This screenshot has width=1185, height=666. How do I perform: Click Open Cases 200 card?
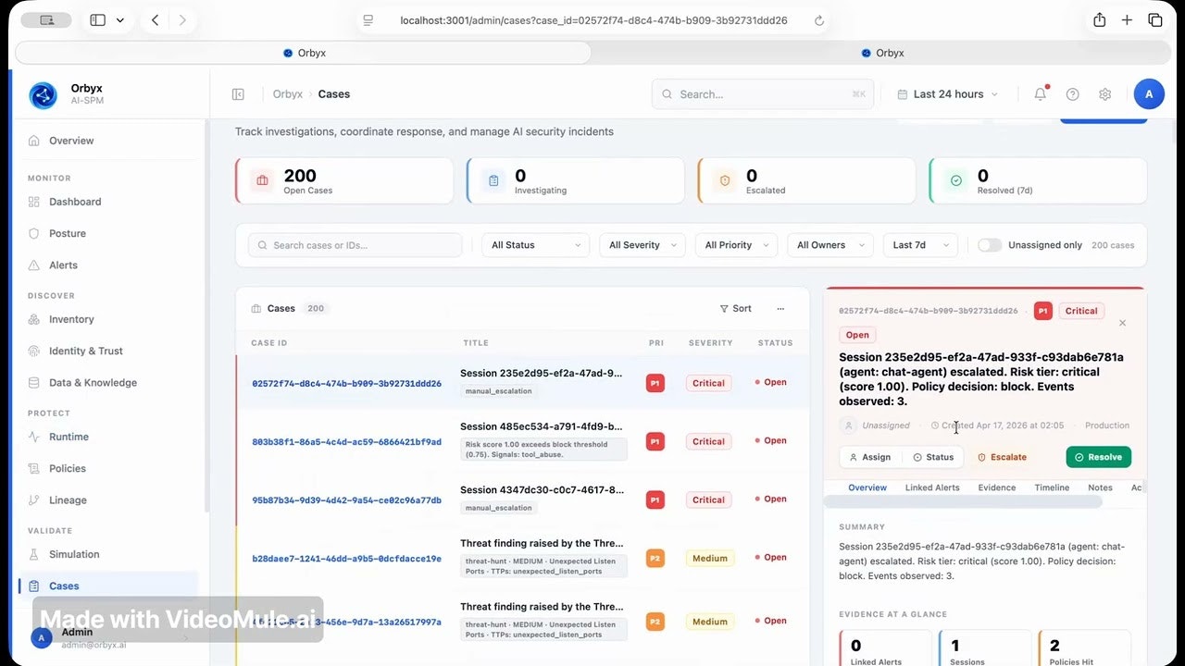tap(344, 180)
